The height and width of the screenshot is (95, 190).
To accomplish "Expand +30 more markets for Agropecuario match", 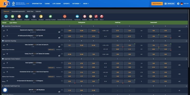I will pyautogui.click(x=179, y=31).
